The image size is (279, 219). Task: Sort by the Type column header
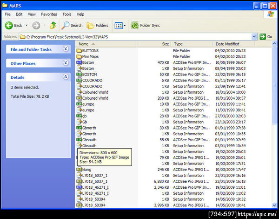click(x=192, y=44)
